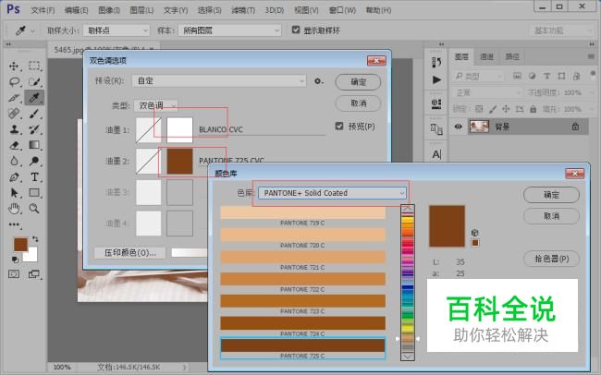Click the 拾色器(P) picker button
The height and width of the screenshot is (375, 601).
551,259
